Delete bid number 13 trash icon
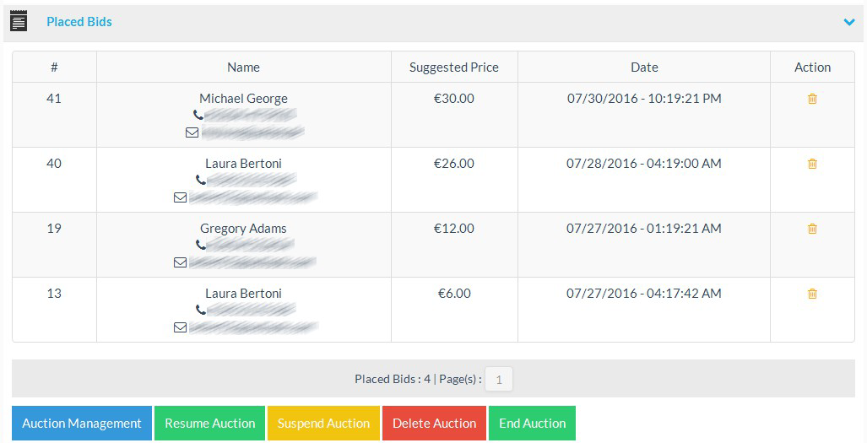This screenshot has width=867, height=443. click(812, 294)
